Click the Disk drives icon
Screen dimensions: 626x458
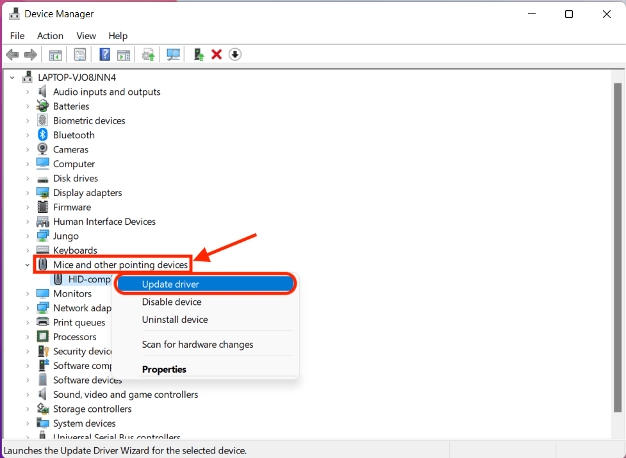pos(42,179)
